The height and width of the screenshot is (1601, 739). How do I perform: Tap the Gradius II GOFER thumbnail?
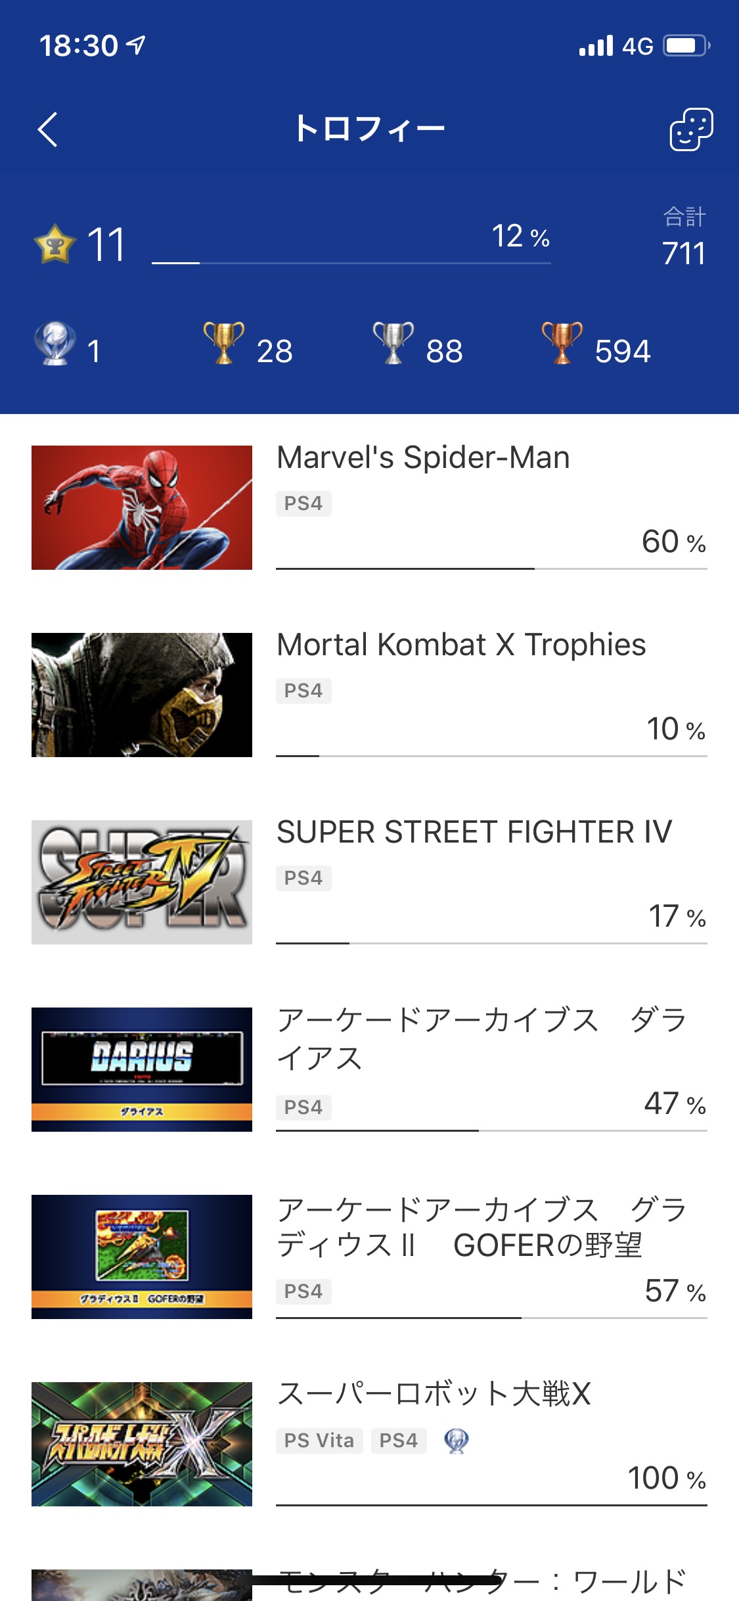point(142,1257)
